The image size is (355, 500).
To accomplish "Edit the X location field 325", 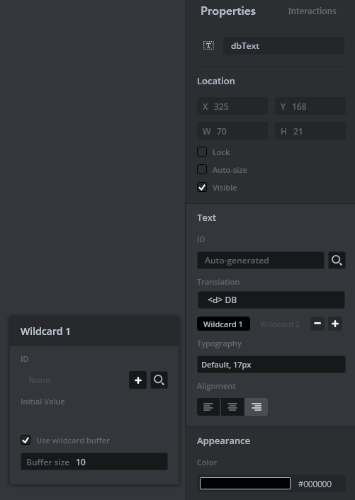I will pyautogui.click(x=232, y=106).
